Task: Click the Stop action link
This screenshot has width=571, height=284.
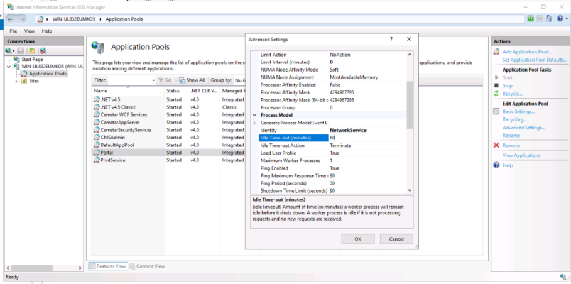Action: tap(508, 85)
